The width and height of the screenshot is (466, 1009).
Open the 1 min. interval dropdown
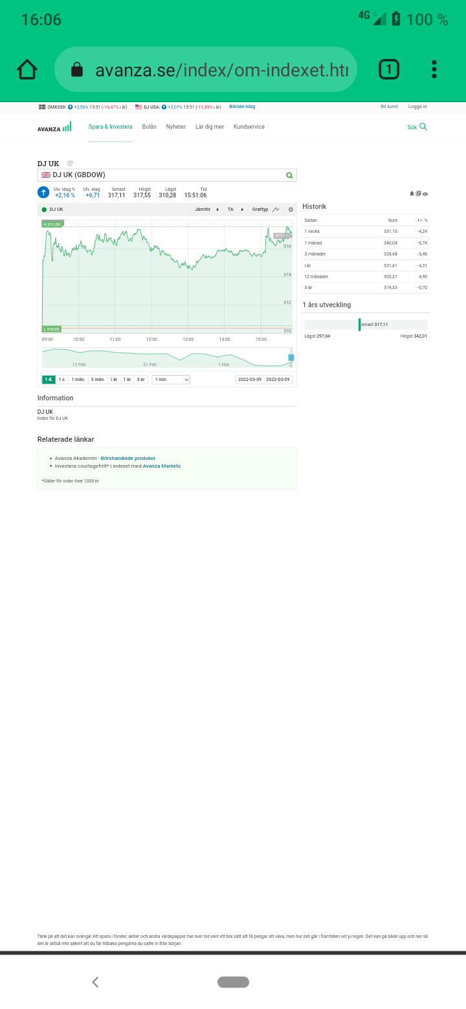(x=171, y=380)
